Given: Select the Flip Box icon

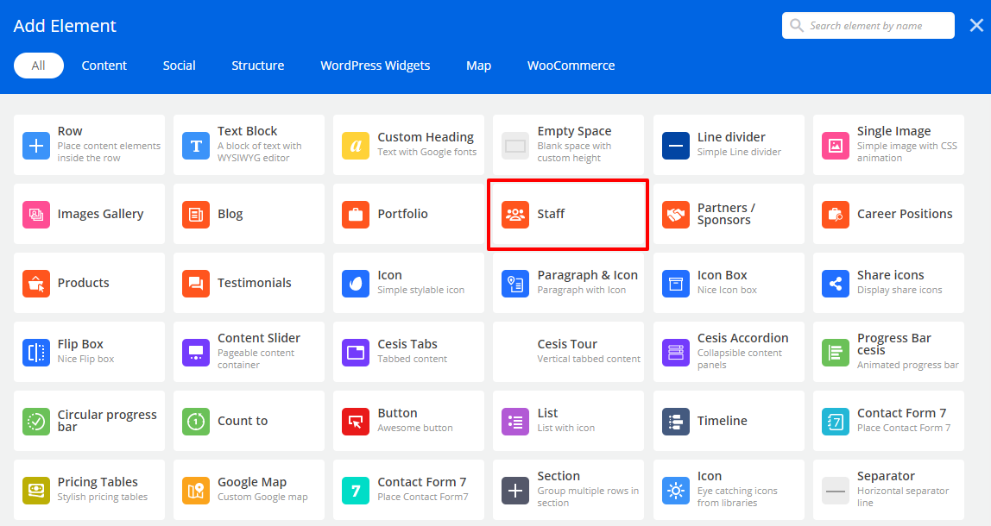Looking at the screenshot, I should (x=36, y=352).
